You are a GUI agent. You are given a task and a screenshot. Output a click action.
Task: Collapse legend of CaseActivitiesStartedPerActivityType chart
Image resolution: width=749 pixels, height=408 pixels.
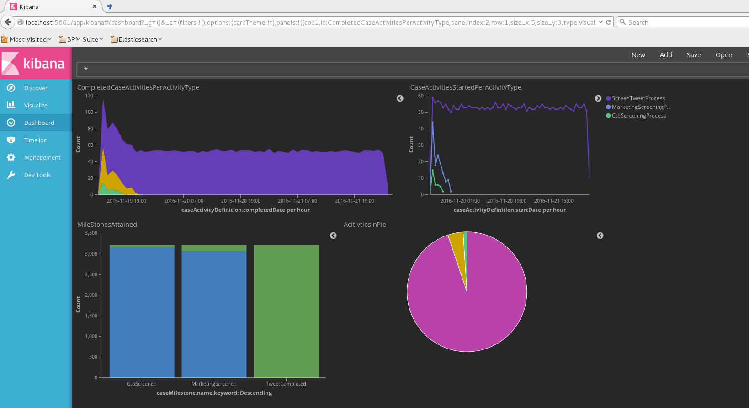[598, 98]
